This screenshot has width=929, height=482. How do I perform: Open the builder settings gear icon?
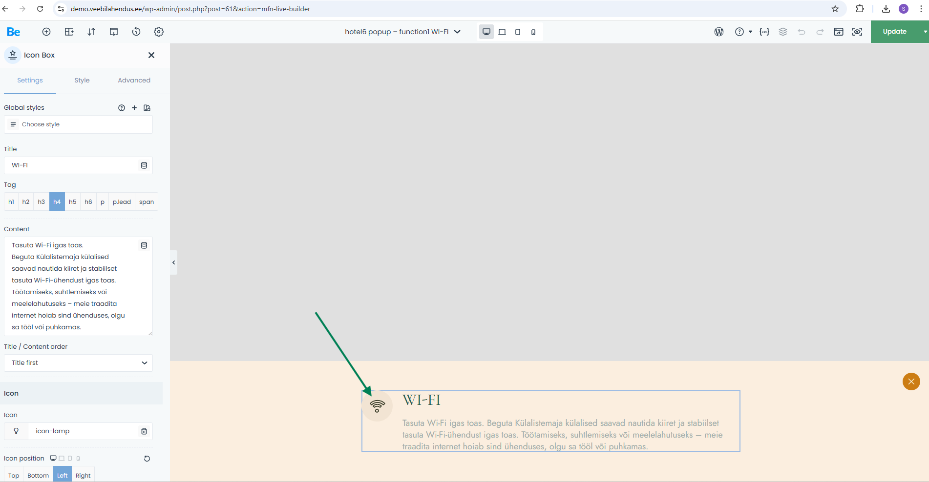(x=159, y=32)
